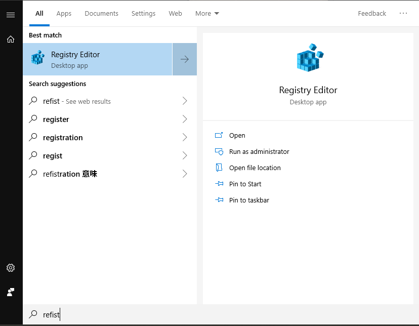Click the magnifier icon beside regist

point(33,155)
